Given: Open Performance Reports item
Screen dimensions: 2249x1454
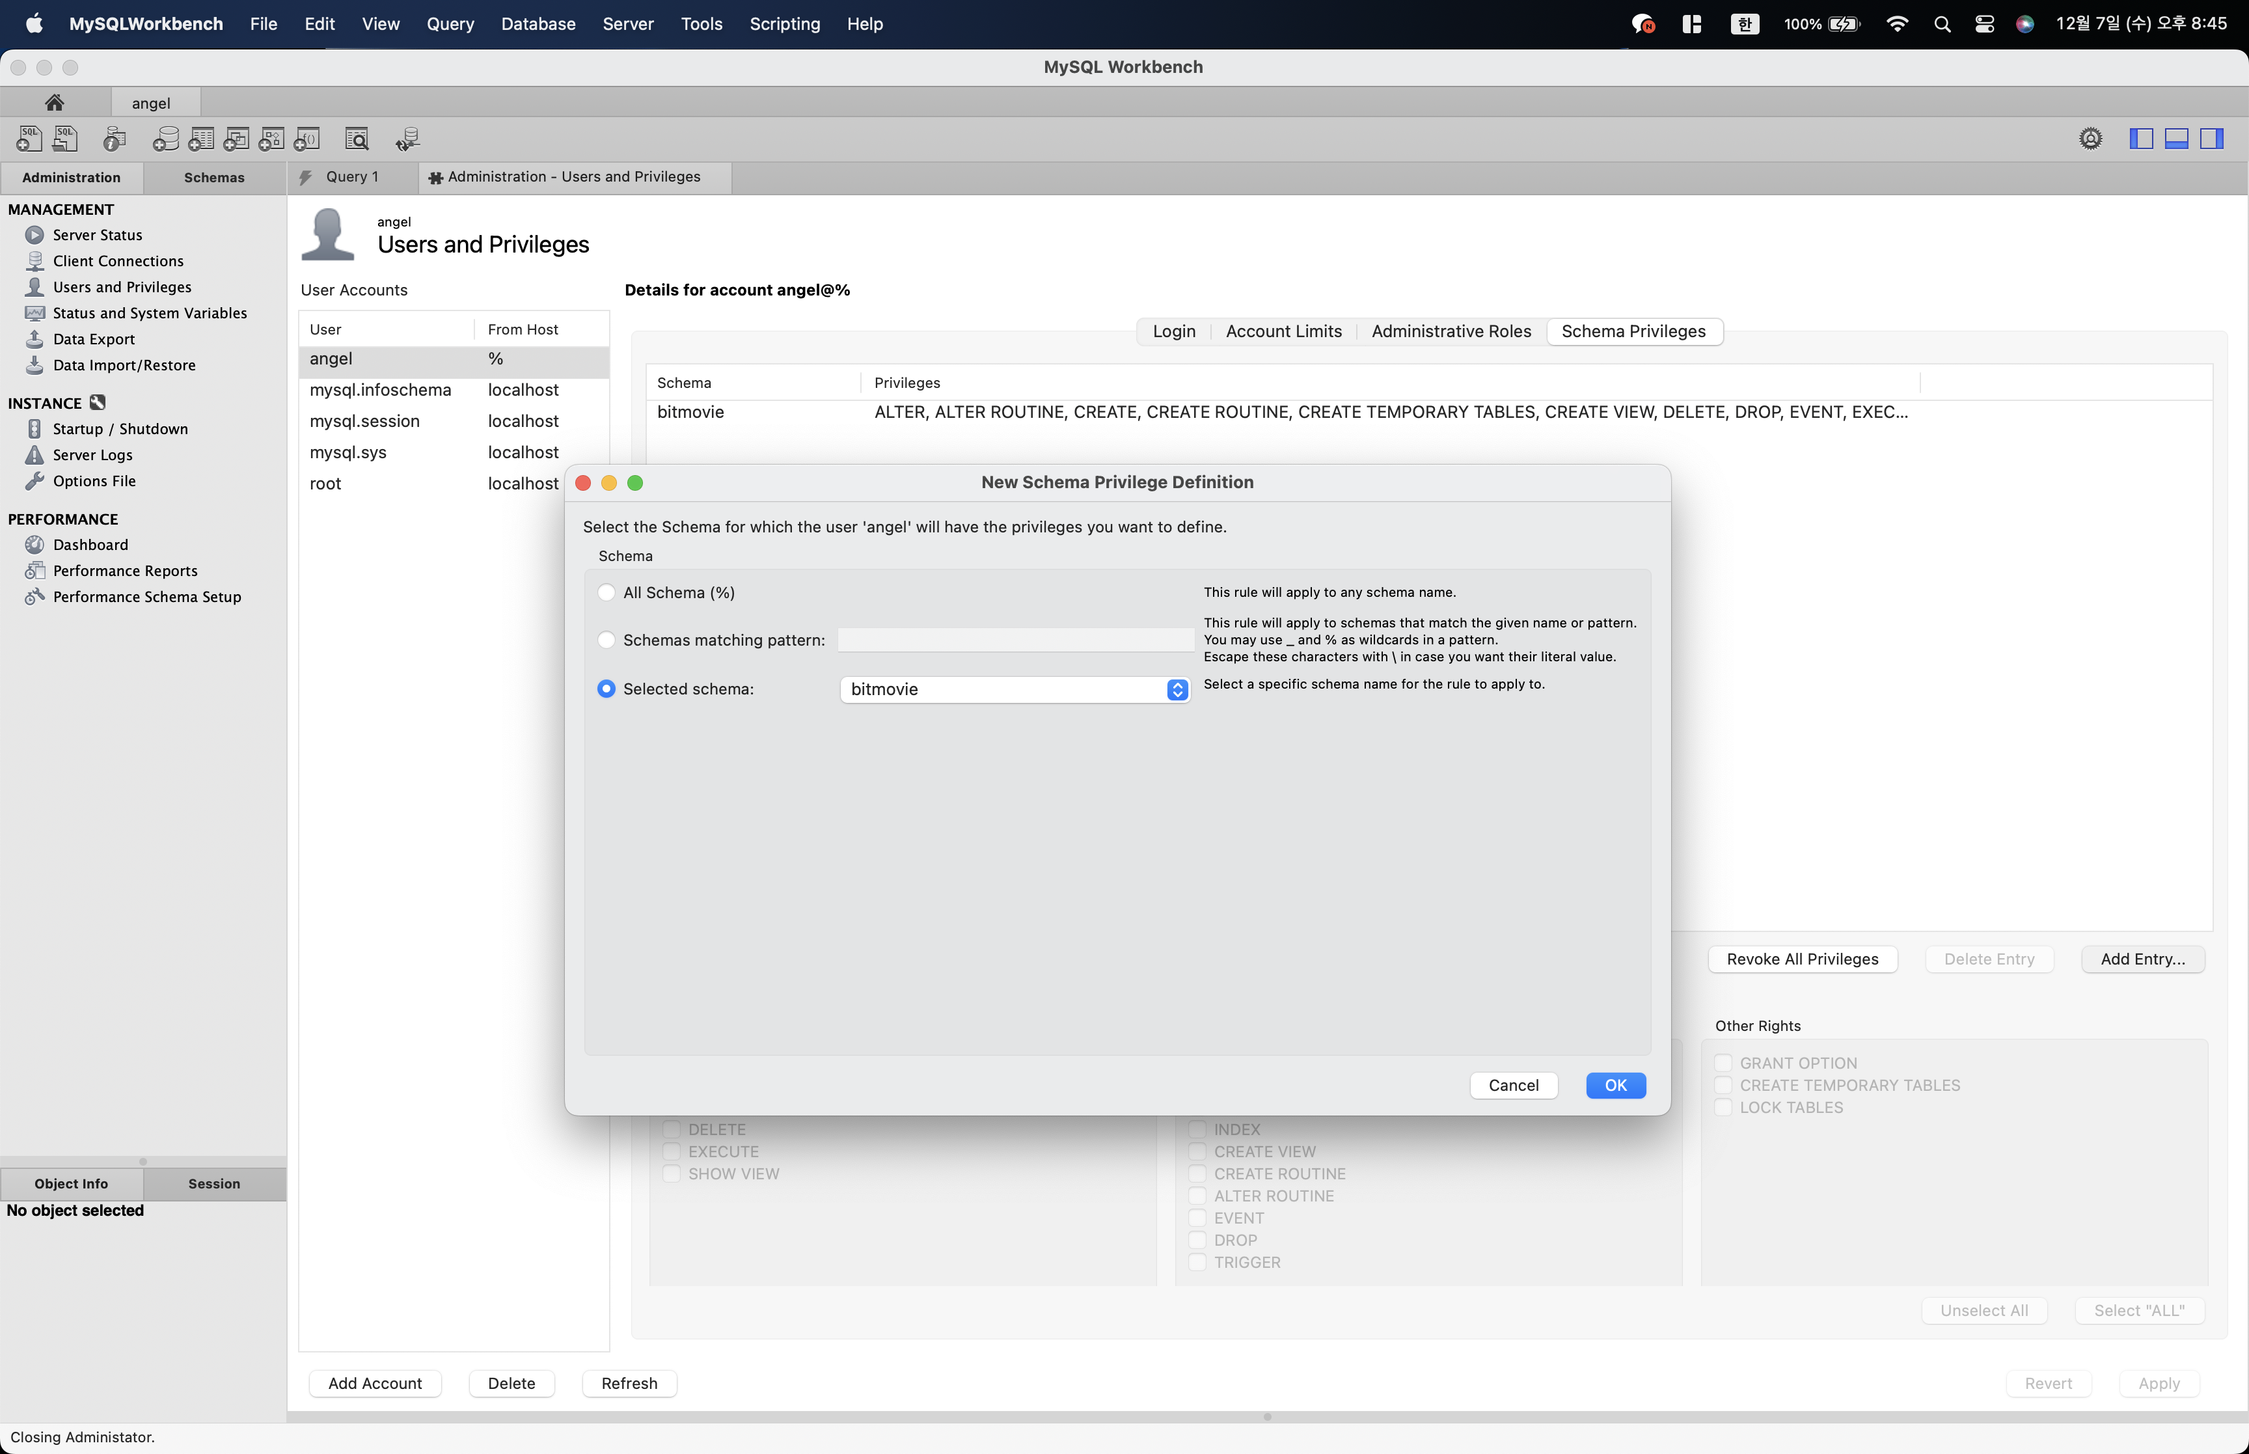Looking at the screenshot, I should 124,571.
